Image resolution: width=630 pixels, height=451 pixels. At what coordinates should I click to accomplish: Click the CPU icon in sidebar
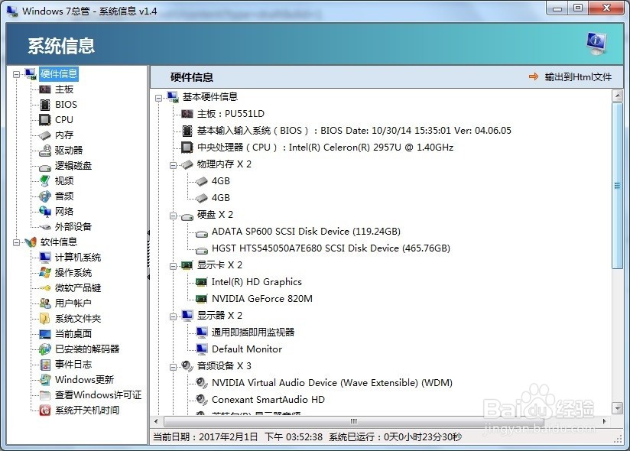tap(45, 120)
